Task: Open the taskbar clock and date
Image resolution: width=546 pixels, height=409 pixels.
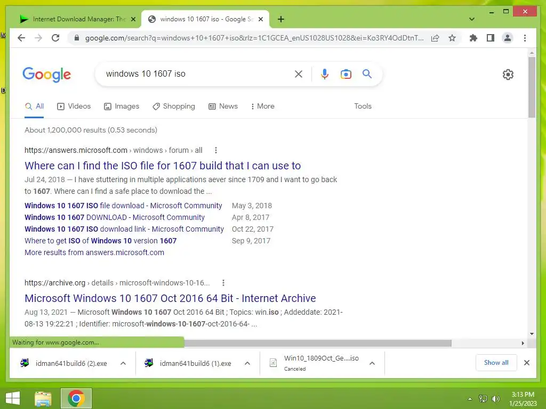Action: 523,399
